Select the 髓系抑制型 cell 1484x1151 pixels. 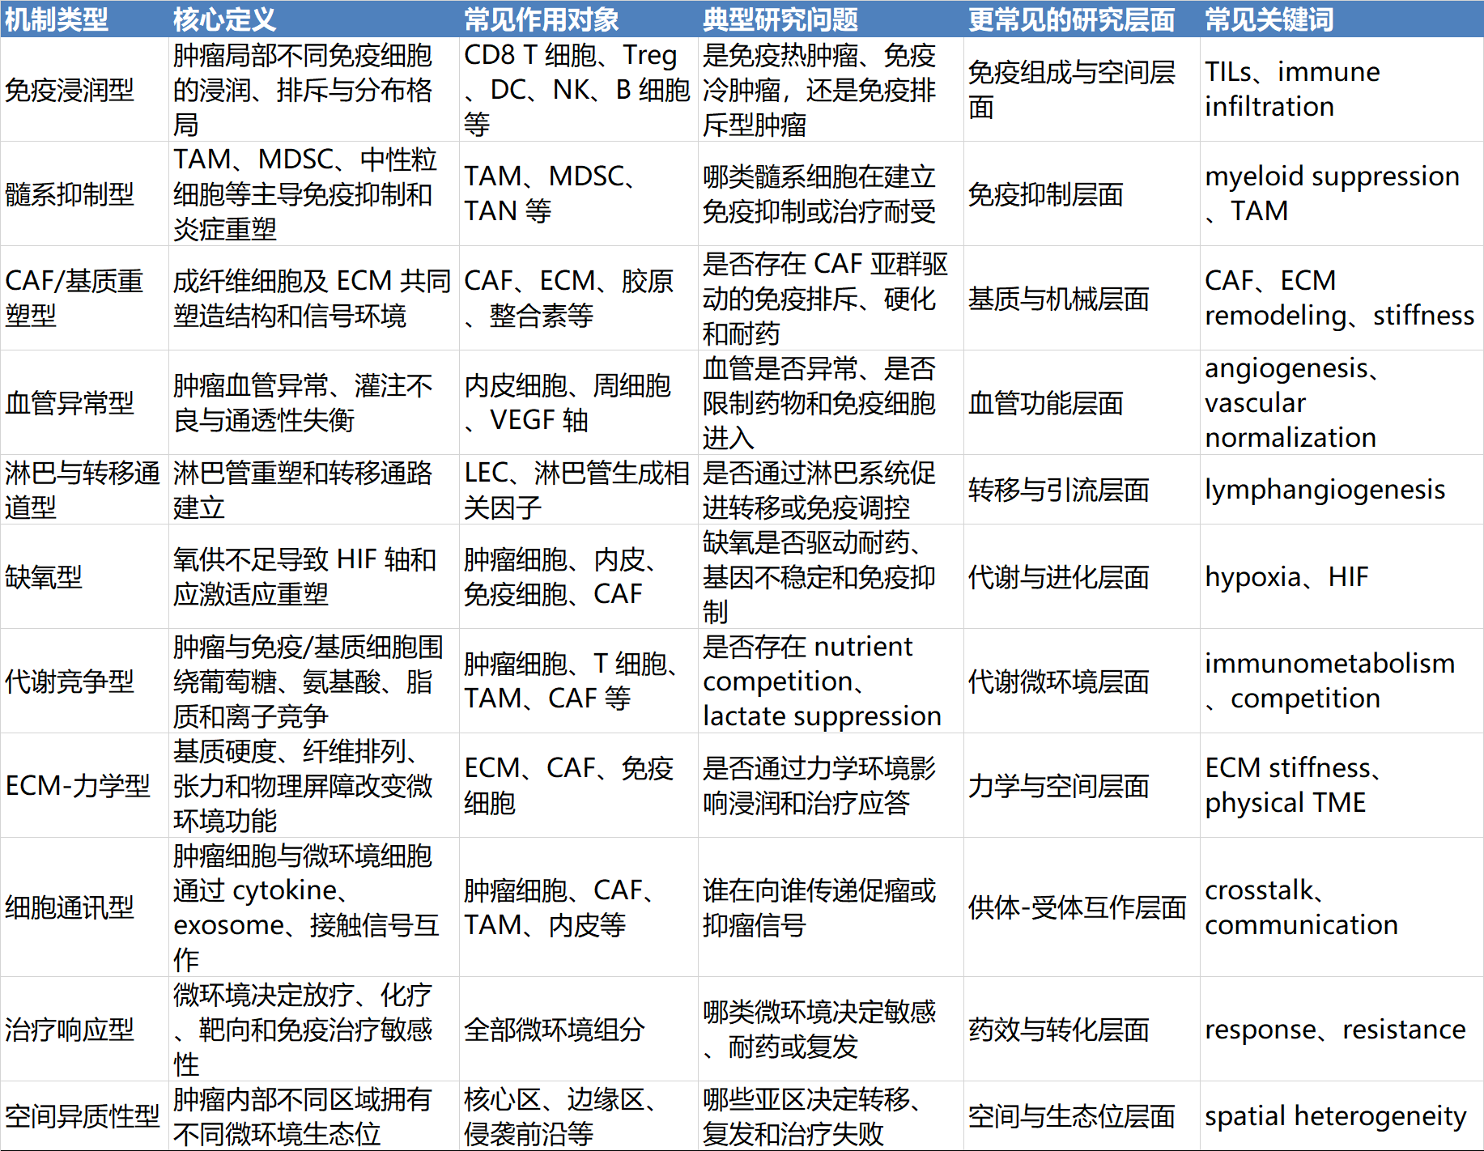[x=70, y=194]
